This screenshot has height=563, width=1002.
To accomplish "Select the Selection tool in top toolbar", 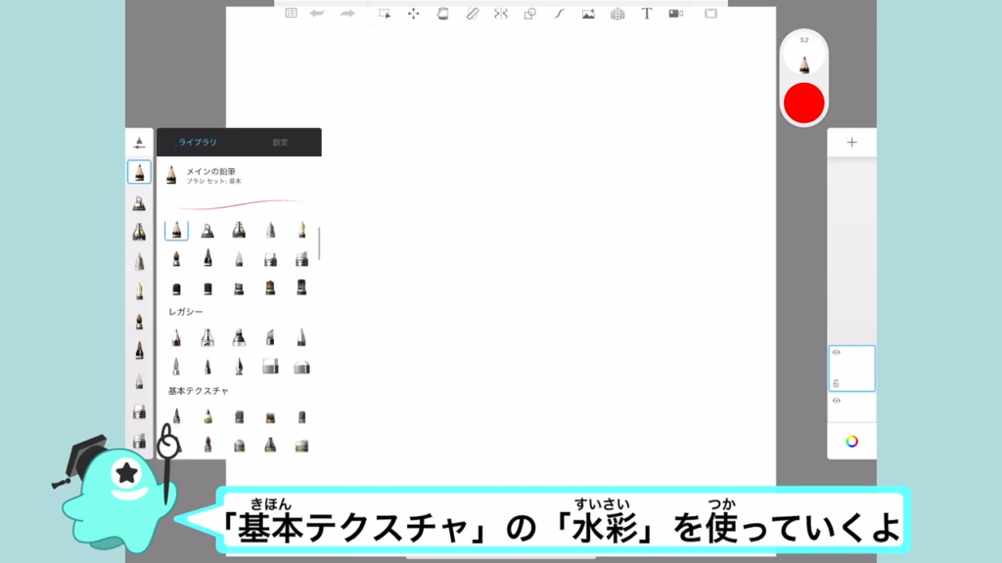I will pyautogui.click(x=385, y=14).
